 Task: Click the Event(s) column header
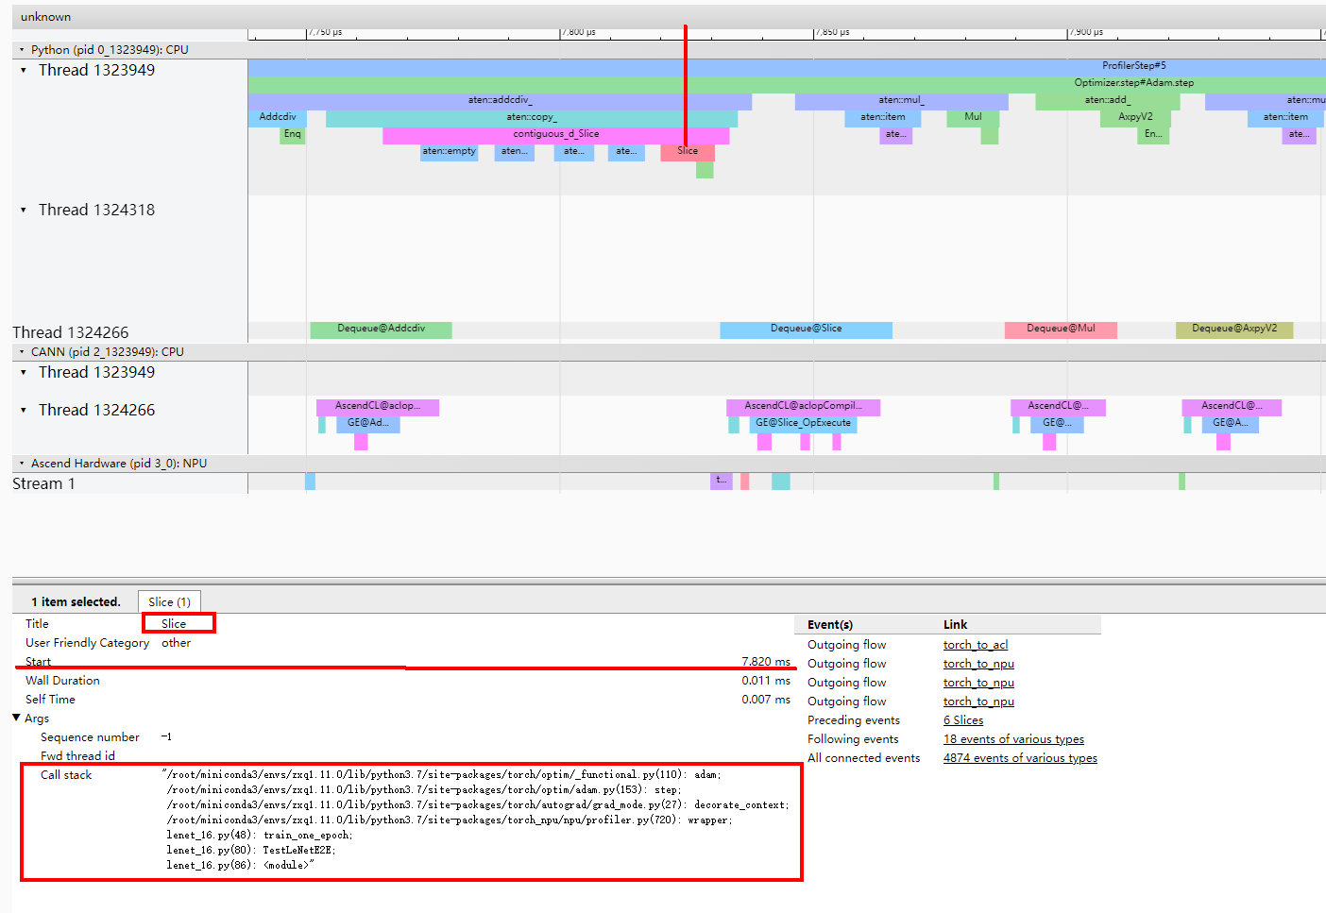(x=830, y=625)
